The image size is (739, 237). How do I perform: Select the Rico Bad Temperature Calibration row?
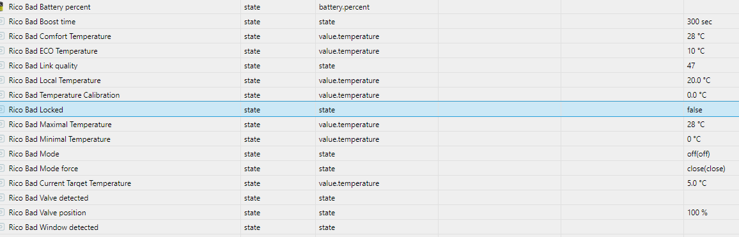pos(369,95)
